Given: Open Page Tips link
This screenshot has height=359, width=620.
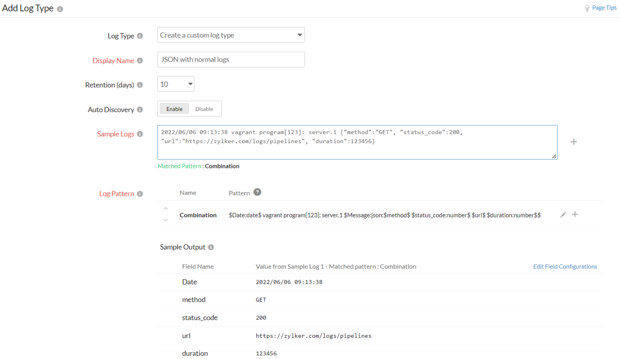Looking at the screenshot, I should (x=604, y=8).
